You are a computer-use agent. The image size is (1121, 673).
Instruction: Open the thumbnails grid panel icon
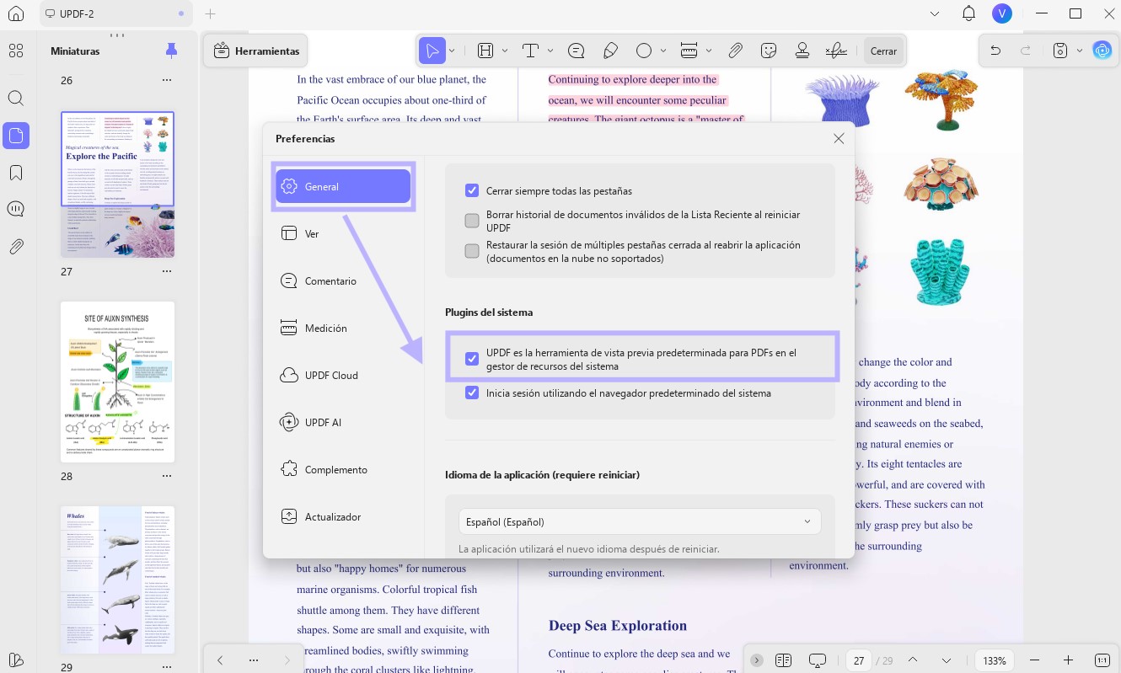15,51
